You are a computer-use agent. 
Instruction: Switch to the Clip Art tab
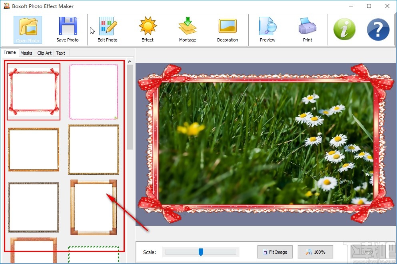pos(44,53)
